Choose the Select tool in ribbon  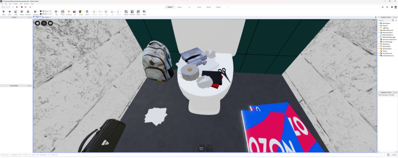point(4,12)
